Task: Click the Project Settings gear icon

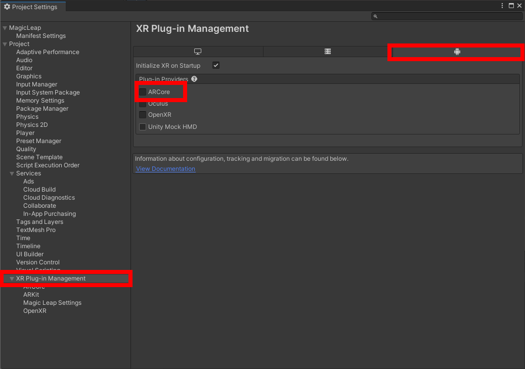Action: (x=7, y=7)
